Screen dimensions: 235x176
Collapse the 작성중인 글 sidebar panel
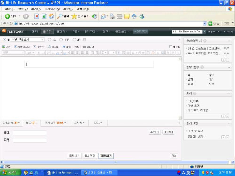(229, 41)
